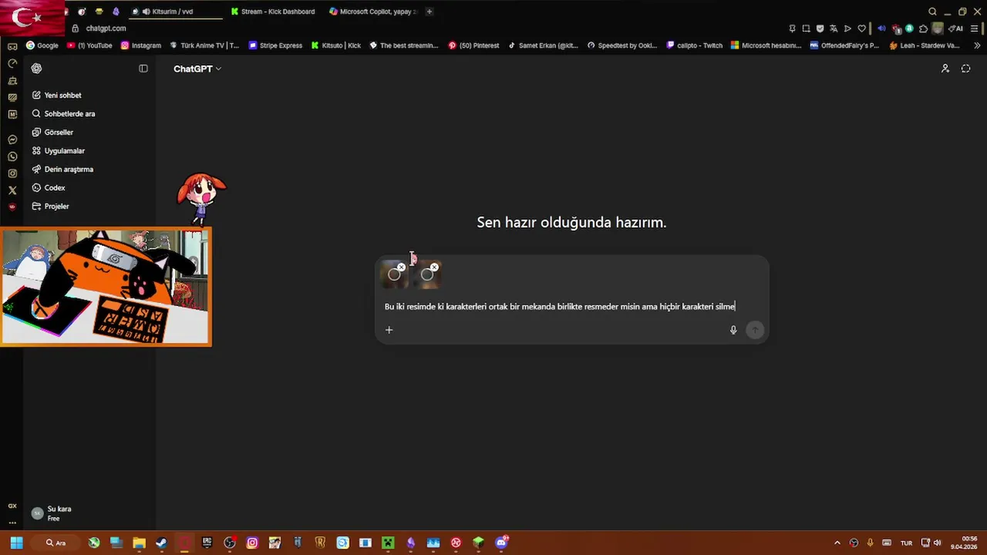Click inside the message prompt text
The height and width of the screenshot is (555, 987).
click(x=560, y=307)
